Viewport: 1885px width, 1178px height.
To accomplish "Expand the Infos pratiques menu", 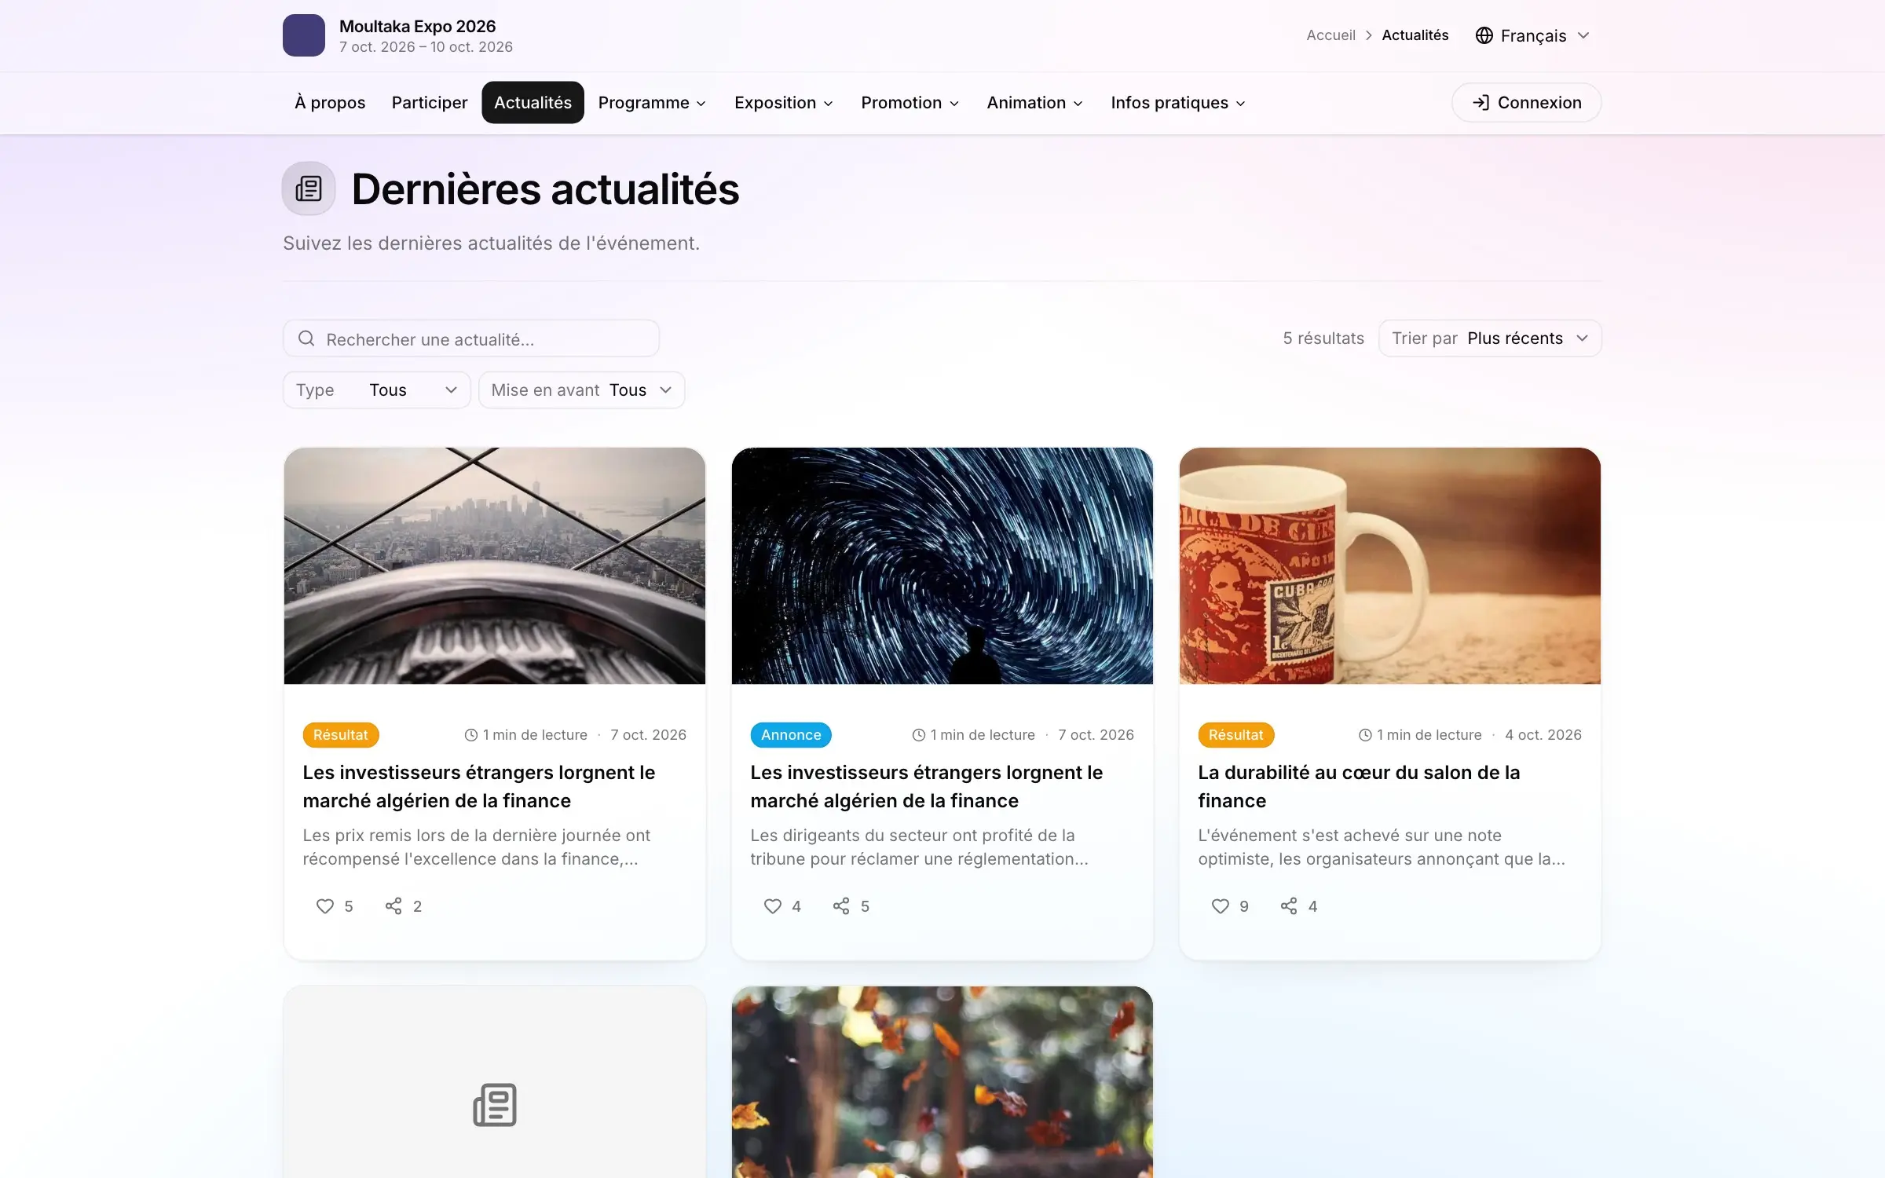I will pyautogui.click(x=1178, y=103).
